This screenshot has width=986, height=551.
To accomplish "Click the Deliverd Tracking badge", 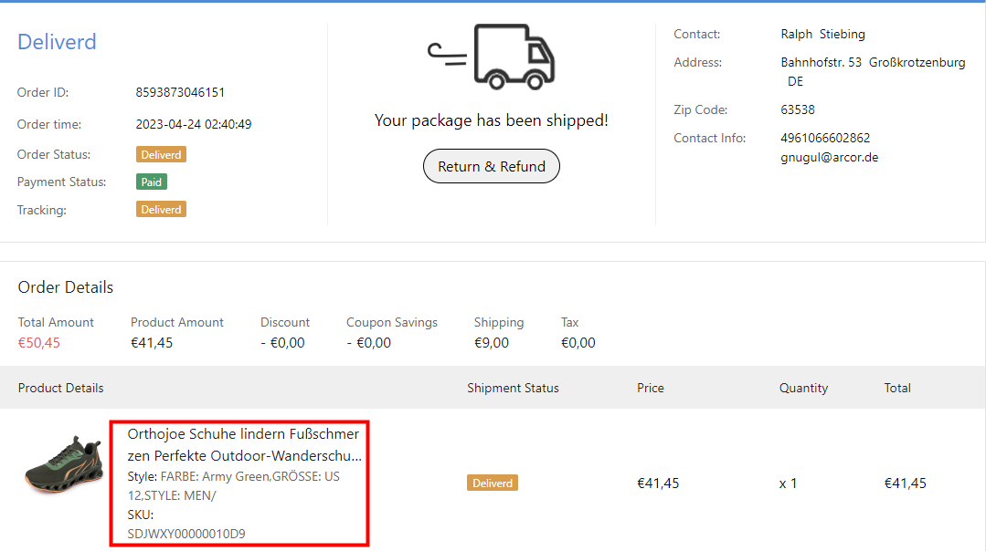I will (x=161, y=210).
